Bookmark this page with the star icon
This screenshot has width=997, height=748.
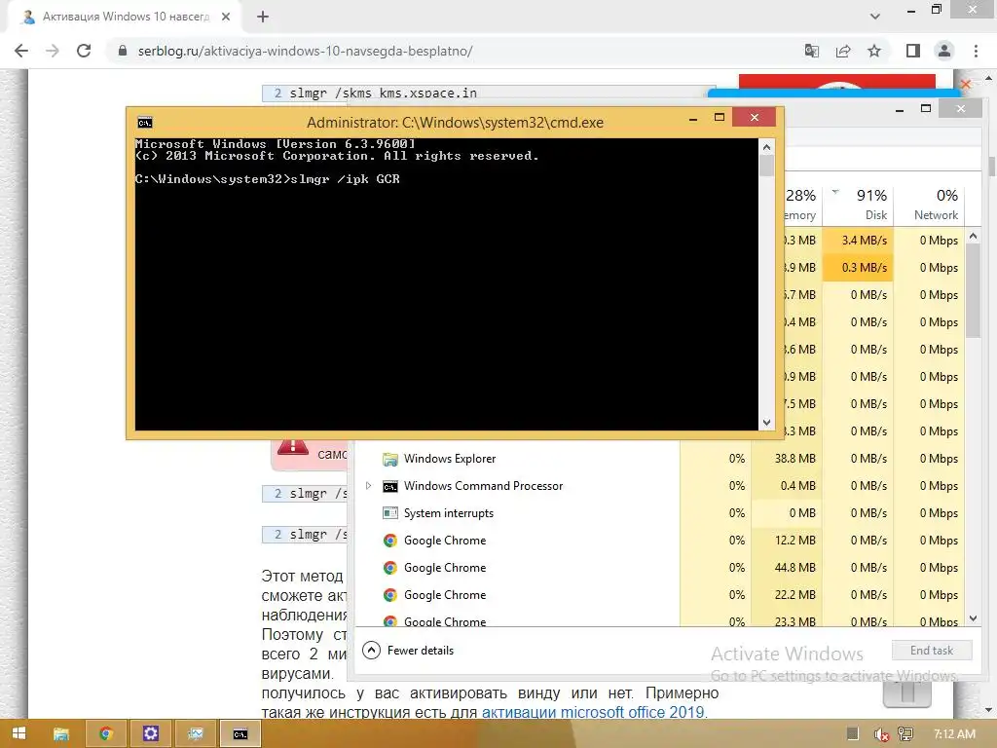[874, 51]
